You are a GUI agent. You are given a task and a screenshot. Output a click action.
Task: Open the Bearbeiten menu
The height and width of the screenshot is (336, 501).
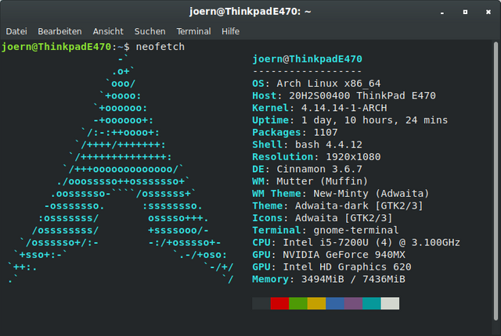click(x=59, y=31)
